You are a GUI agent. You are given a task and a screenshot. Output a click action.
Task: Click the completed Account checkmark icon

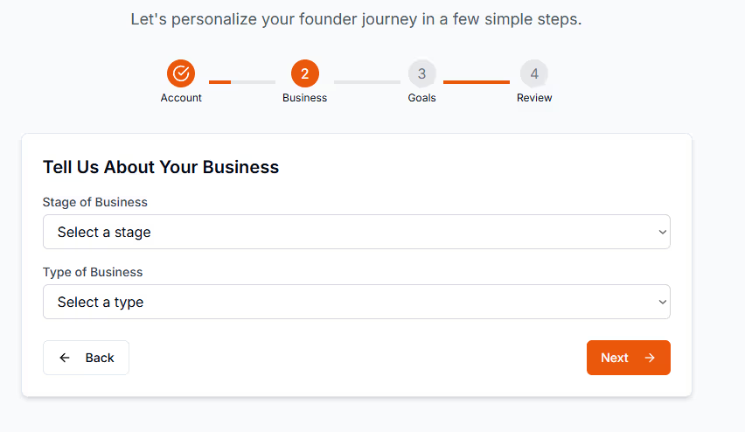[180, 73]
